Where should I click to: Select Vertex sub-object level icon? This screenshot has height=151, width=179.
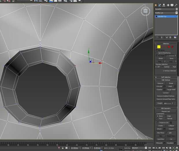tap(159, 47)
